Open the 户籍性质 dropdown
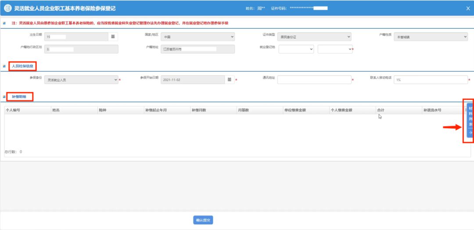The width and height of the screenshot is (474, 230). coord(431,37)
